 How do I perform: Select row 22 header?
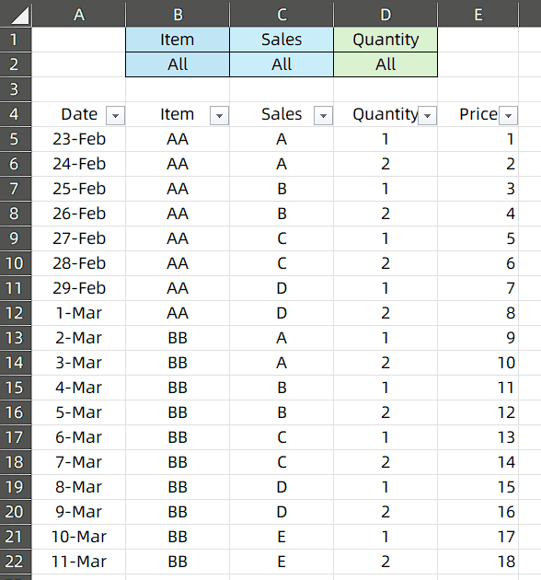(x=16, y=562)
